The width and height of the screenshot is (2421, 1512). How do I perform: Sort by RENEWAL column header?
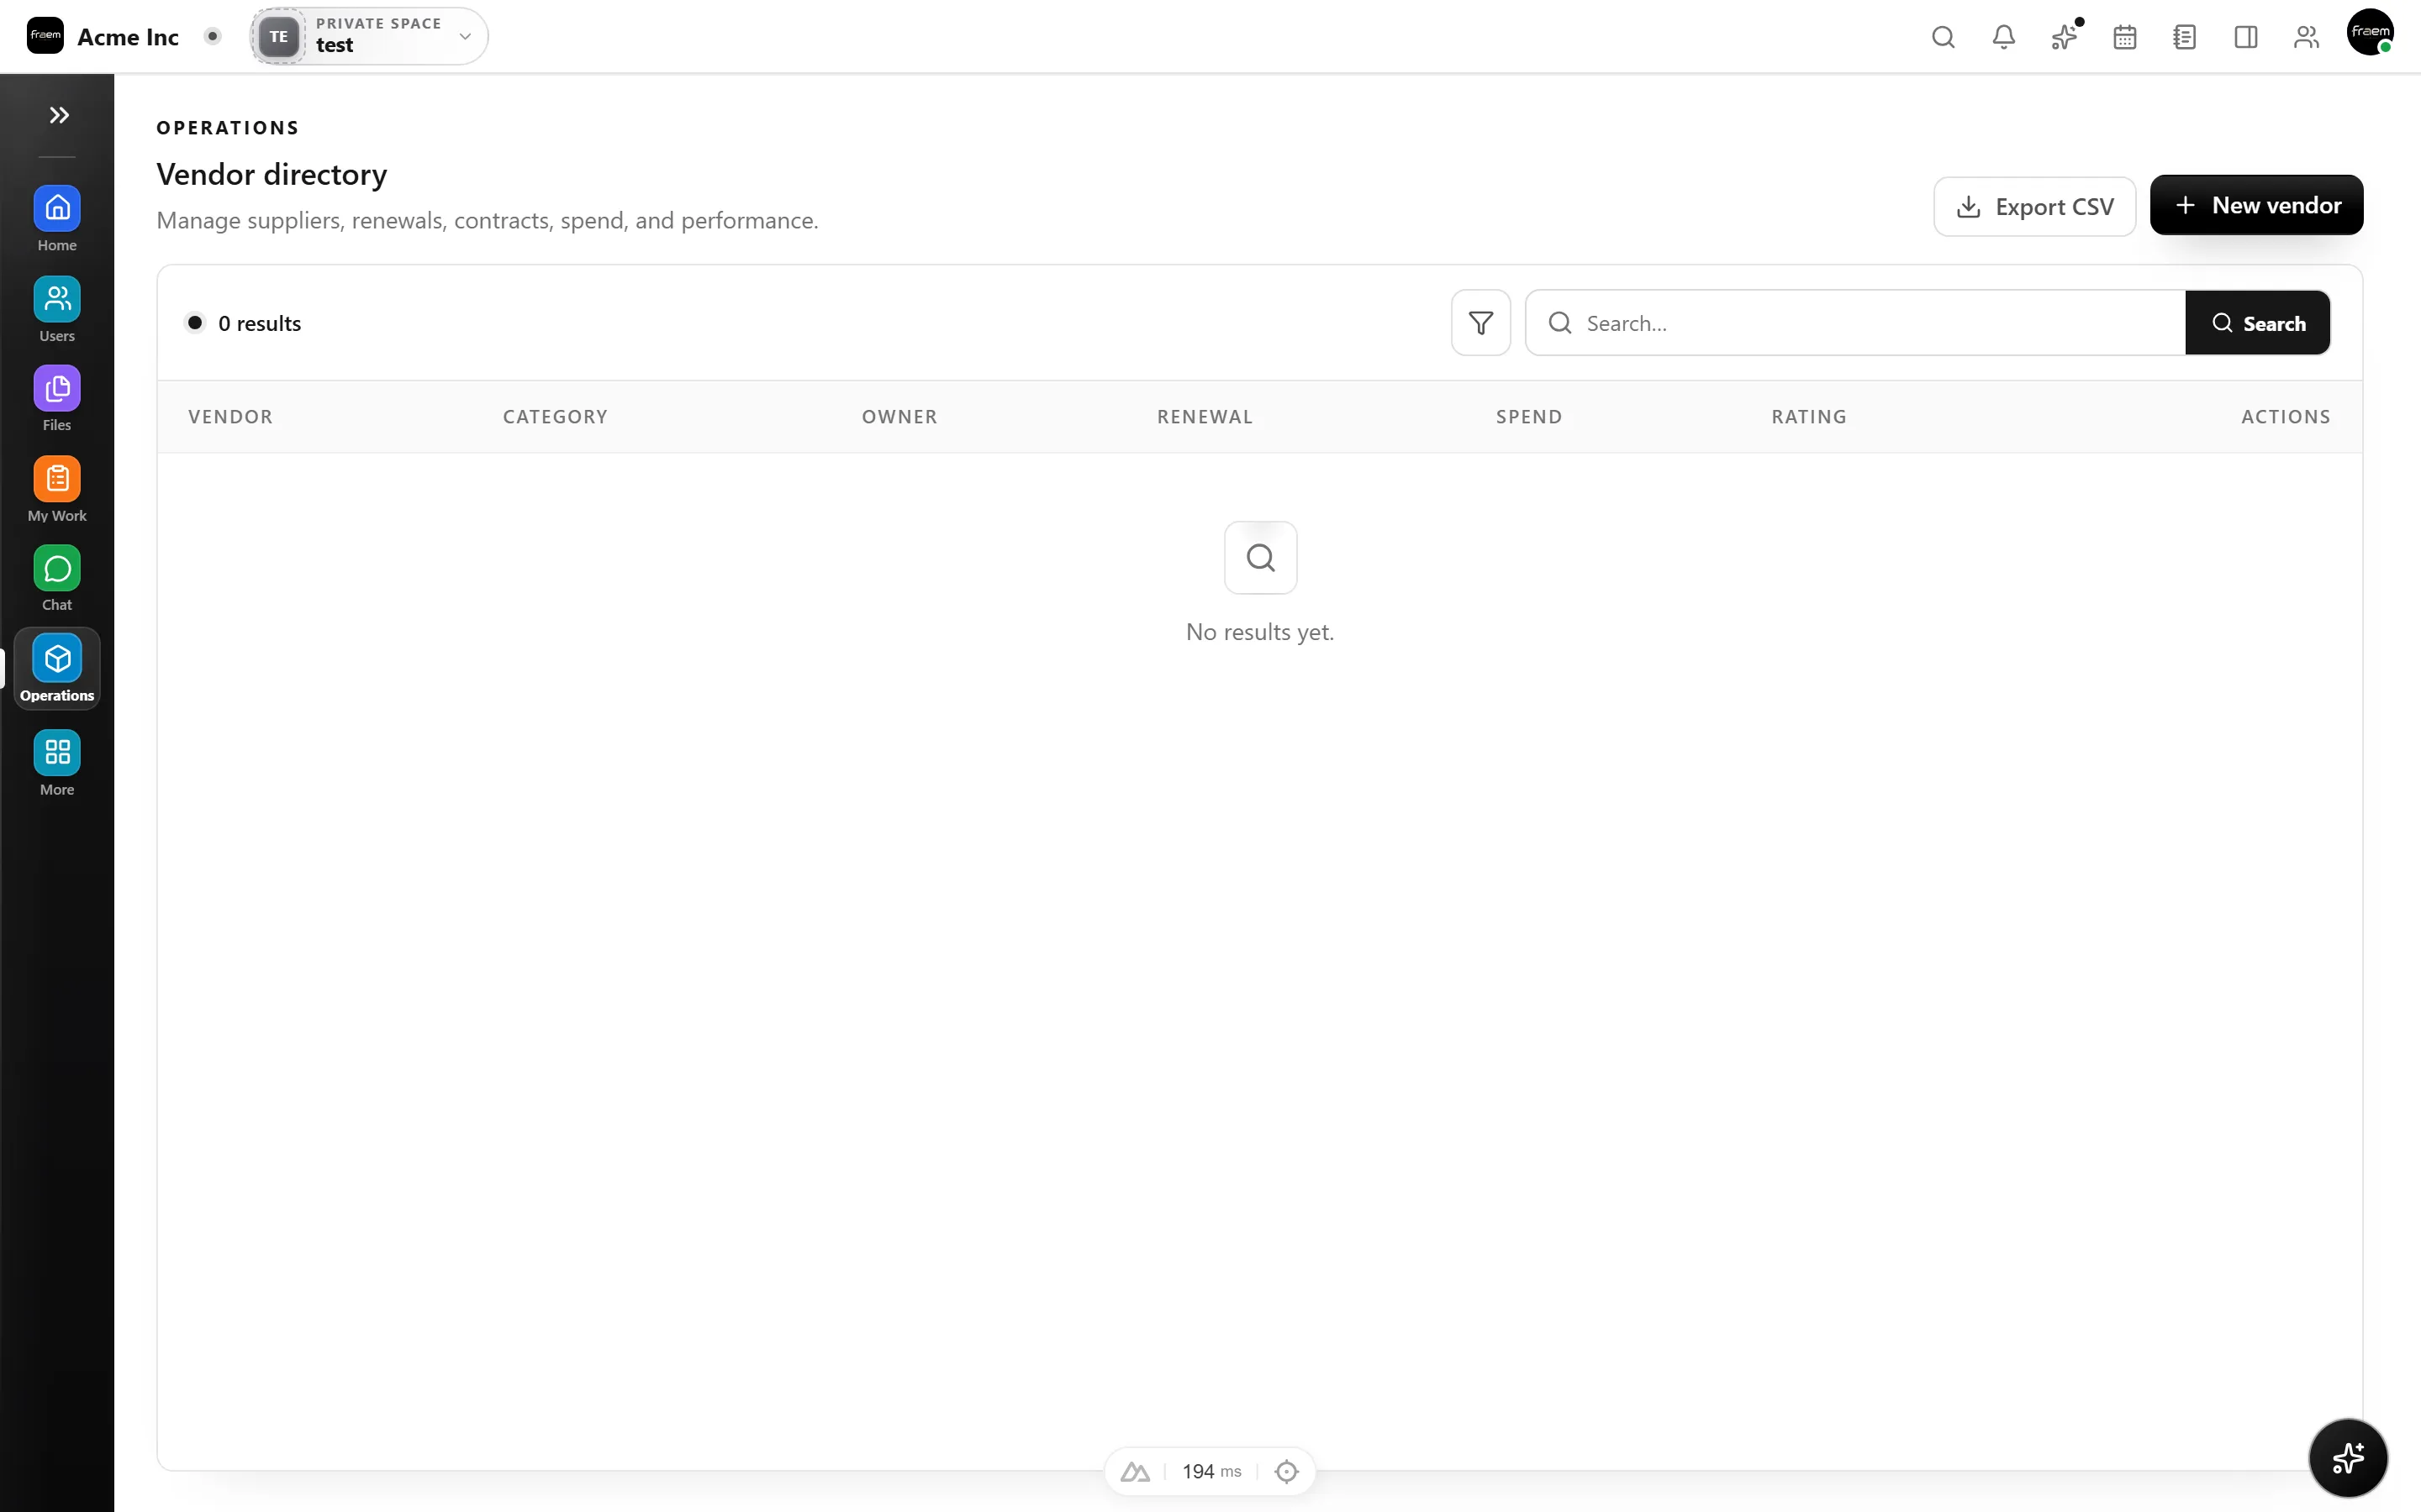(1205, 417)
